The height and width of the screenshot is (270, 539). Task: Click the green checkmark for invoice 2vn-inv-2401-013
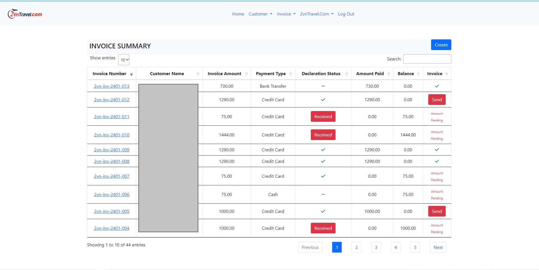tap(437, 86)
